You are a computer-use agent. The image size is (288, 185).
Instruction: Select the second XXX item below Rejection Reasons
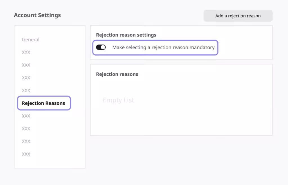pos(26,129)
